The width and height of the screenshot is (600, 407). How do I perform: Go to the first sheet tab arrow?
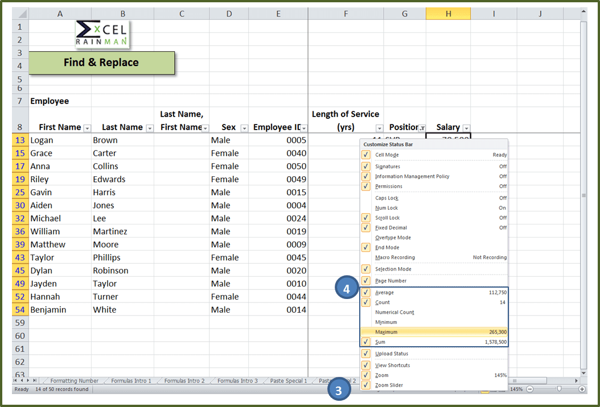[x=15, y=380]
